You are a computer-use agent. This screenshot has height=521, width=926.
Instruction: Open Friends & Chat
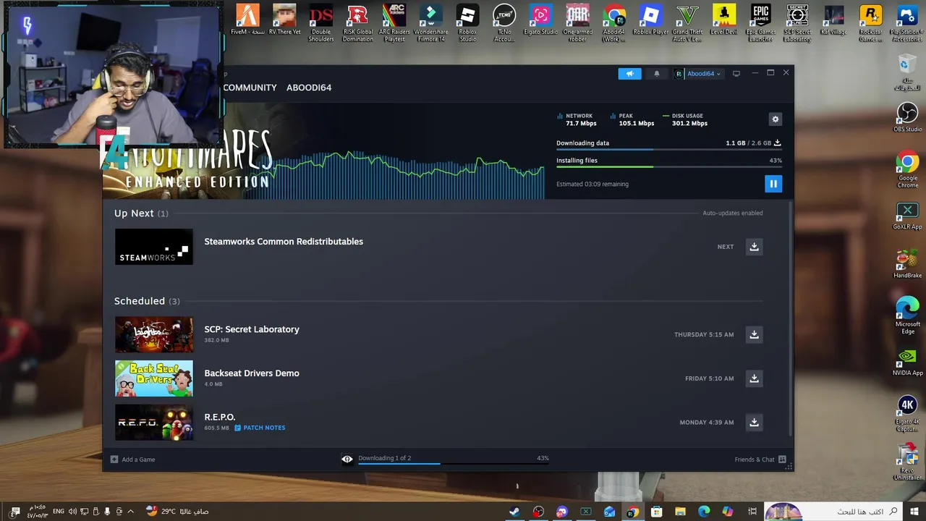(760, 459)
